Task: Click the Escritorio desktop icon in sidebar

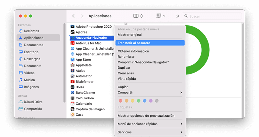Action: [21, 52]
